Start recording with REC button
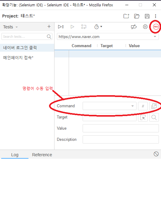The height and width of the screenshot is (207, 161). pyautogui.click(x=156, y=27)
